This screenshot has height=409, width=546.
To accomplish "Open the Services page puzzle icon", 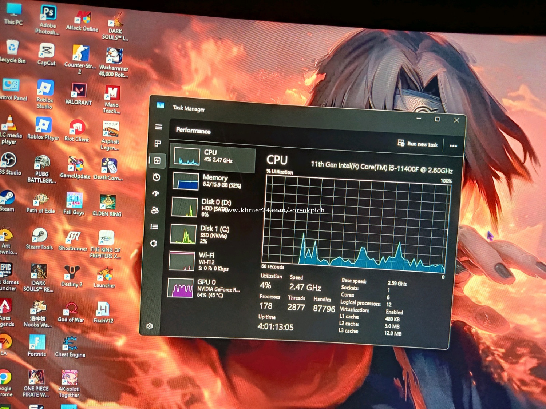I will 154,244.
